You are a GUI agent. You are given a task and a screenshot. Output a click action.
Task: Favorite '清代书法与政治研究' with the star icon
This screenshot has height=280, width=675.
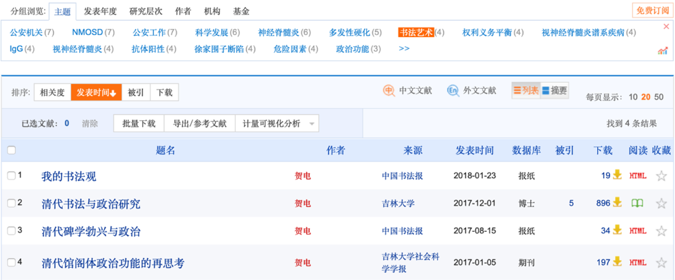click(661, 203)
